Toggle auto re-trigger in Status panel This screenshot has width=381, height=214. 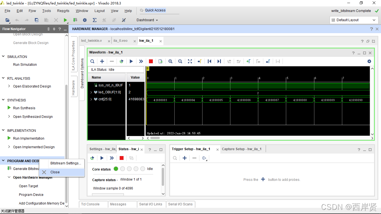point(92,158)
